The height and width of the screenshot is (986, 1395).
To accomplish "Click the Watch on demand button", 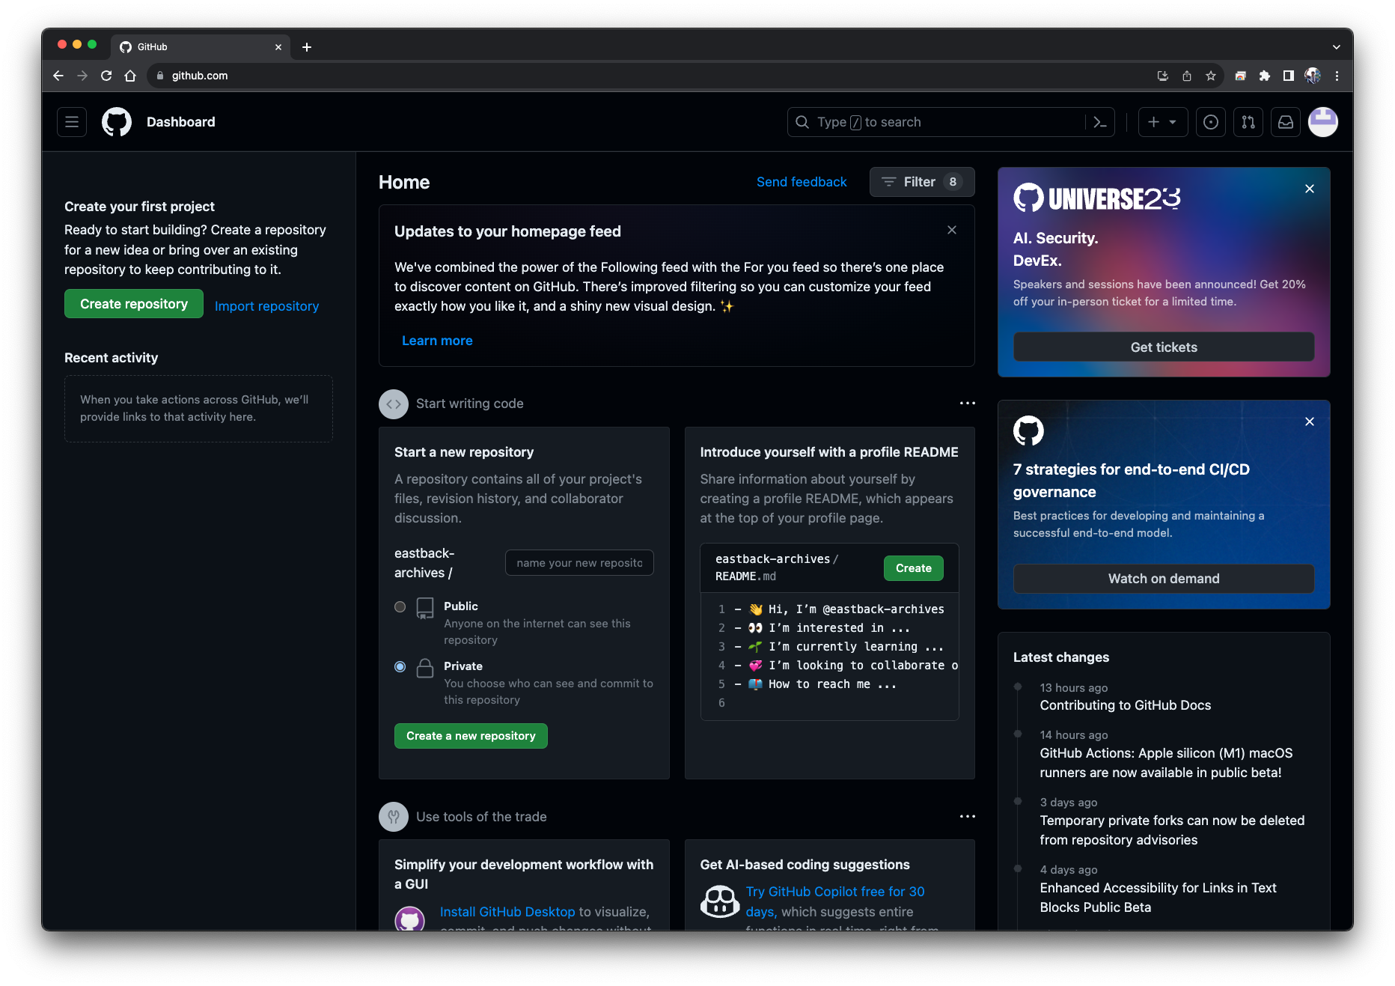I will click(x=1164, y=579).
